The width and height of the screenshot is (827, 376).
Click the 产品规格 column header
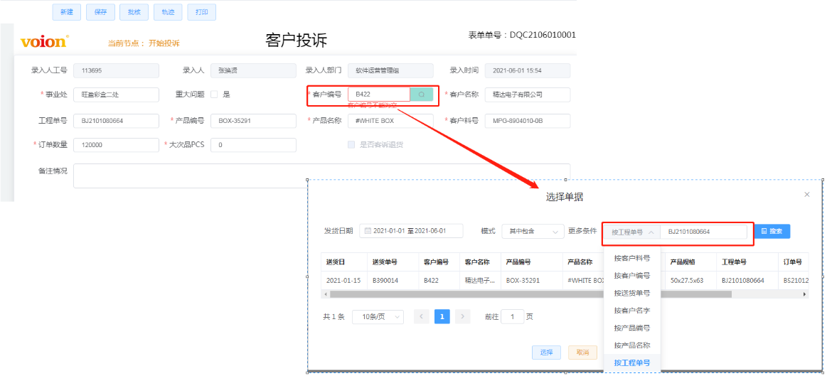(690, 262)
